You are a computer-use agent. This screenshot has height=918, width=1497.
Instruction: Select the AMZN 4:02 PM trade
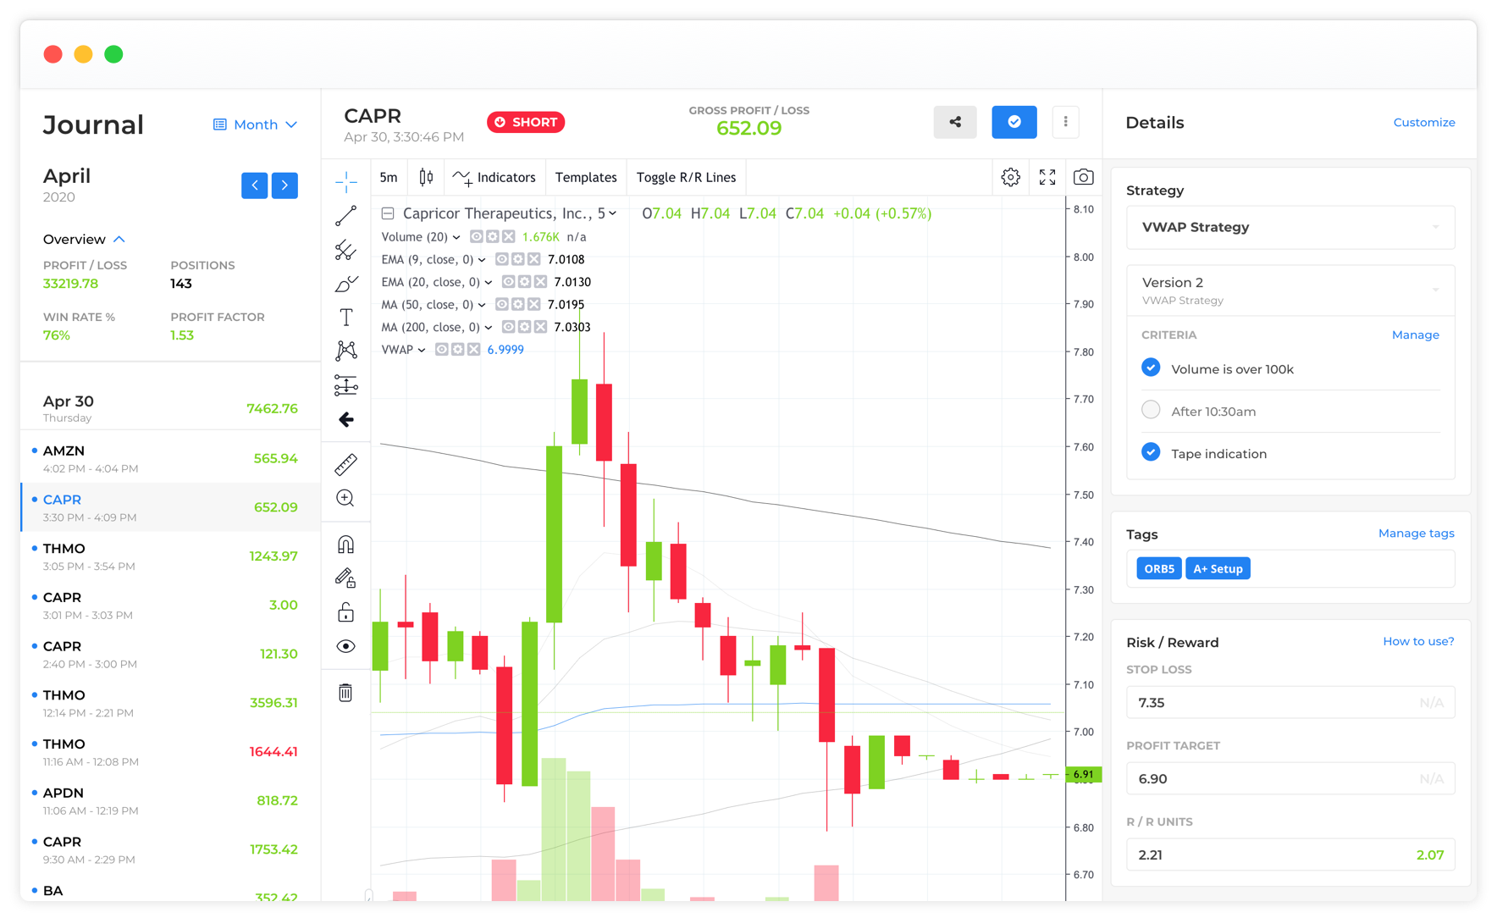170,458
